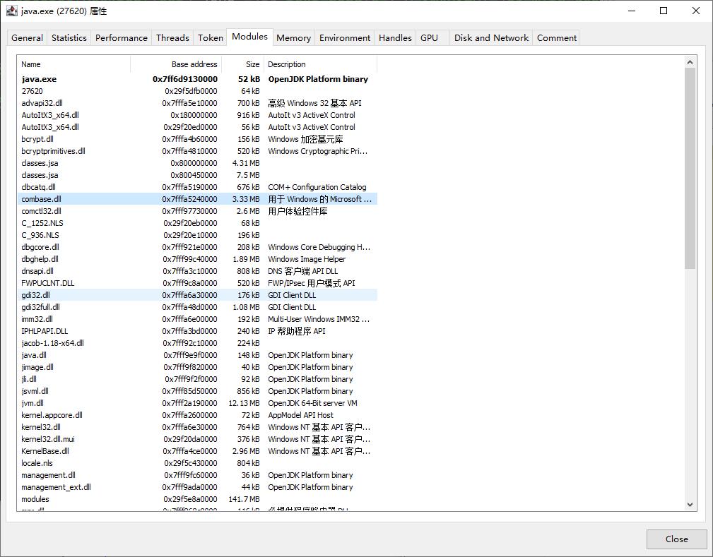Sort by Base address column header

tap(176, 64)
